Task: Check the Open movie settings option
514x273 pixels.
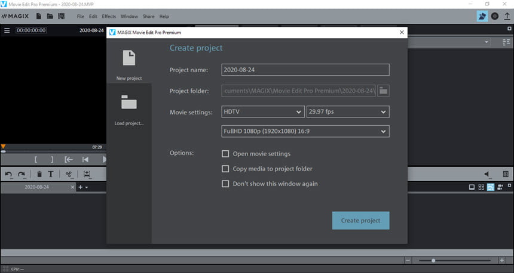Action: point(225,154)
